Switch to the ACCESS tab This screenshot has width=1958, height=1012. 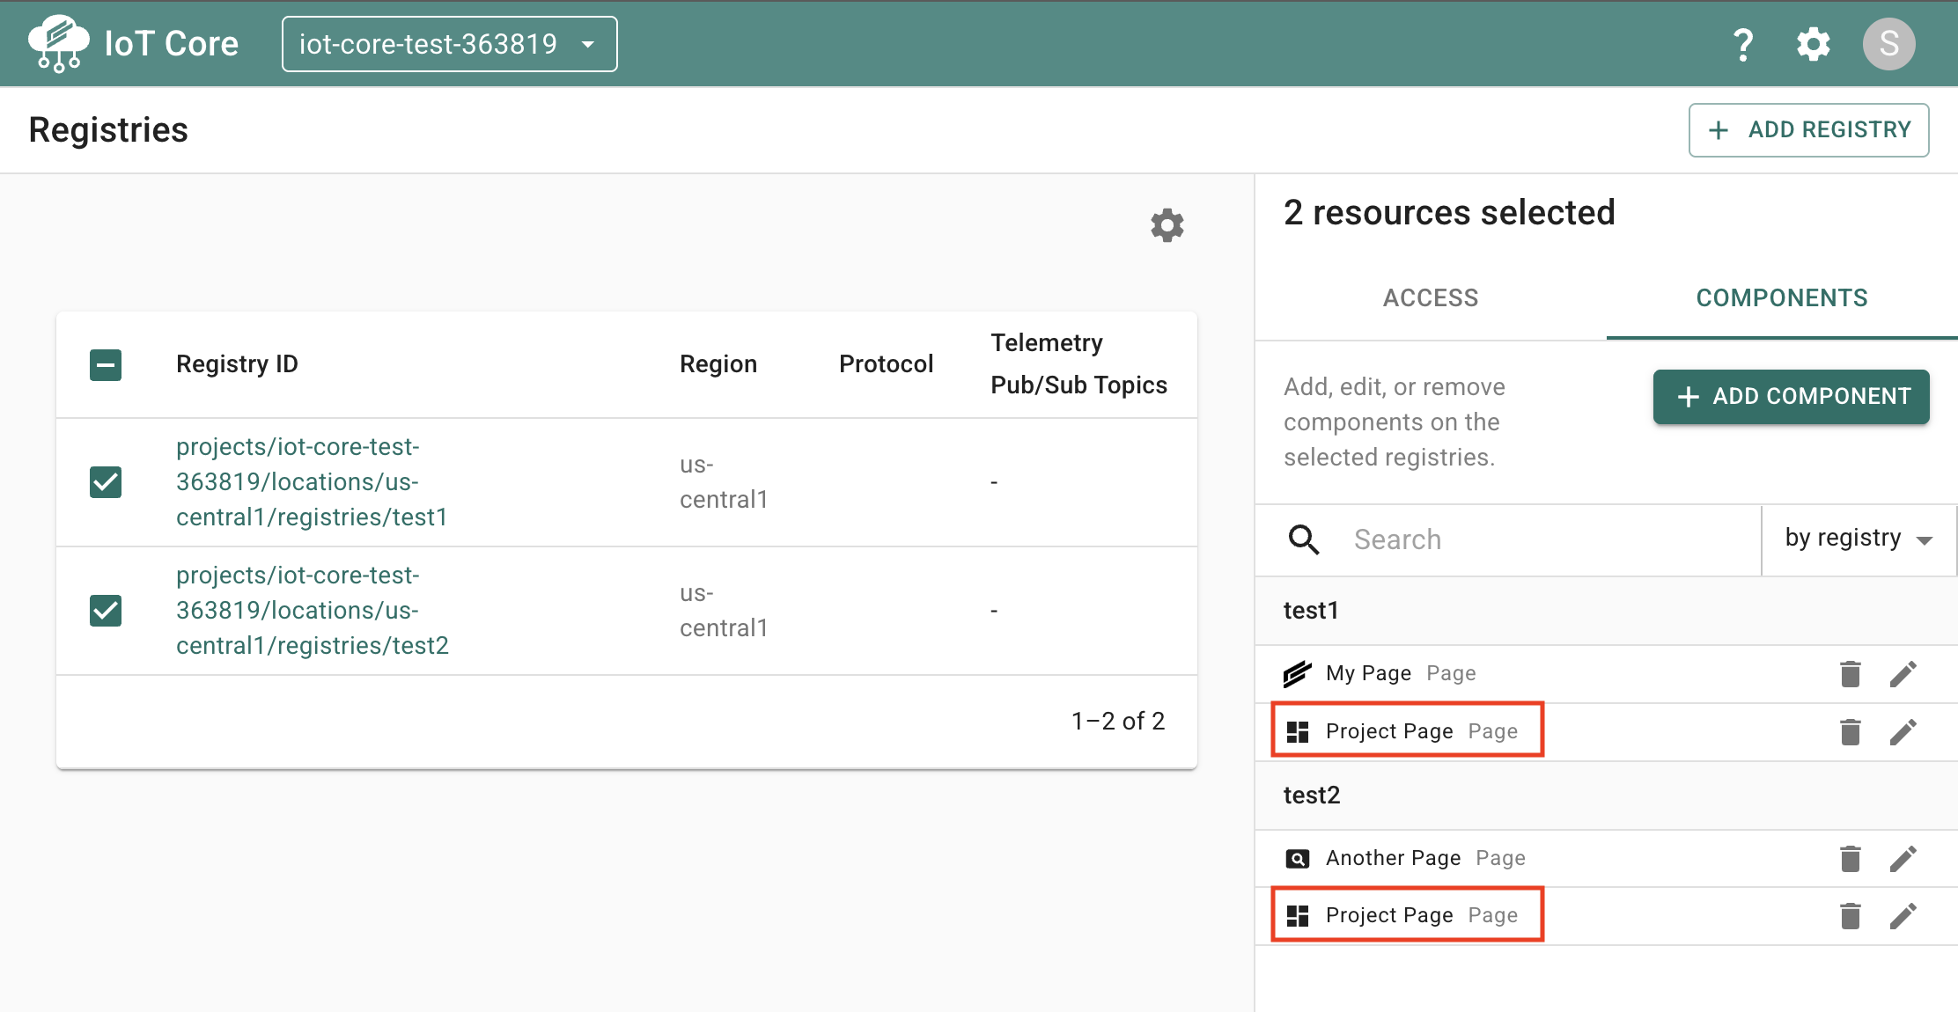pos(1431,298)
